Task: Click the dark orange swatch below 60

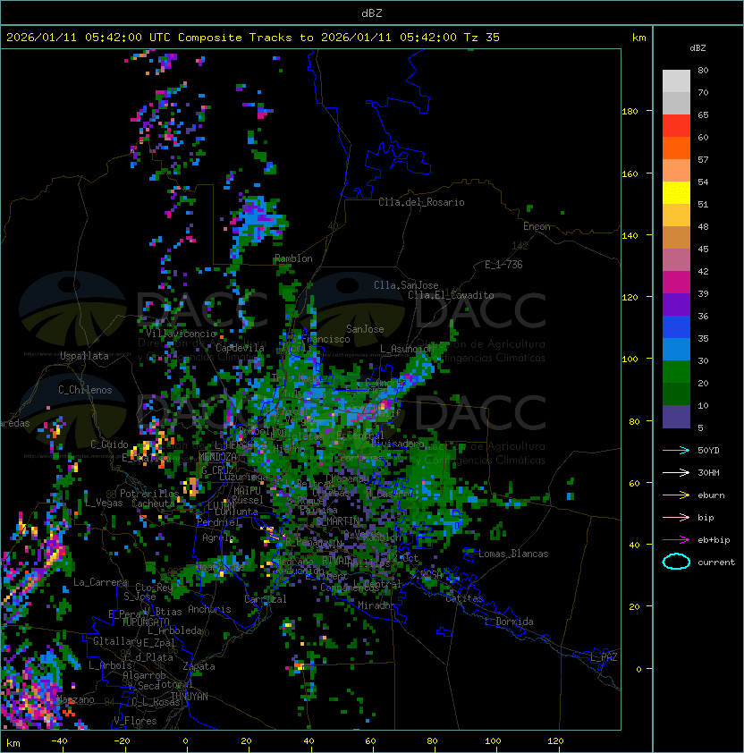Action: point(676,148)
